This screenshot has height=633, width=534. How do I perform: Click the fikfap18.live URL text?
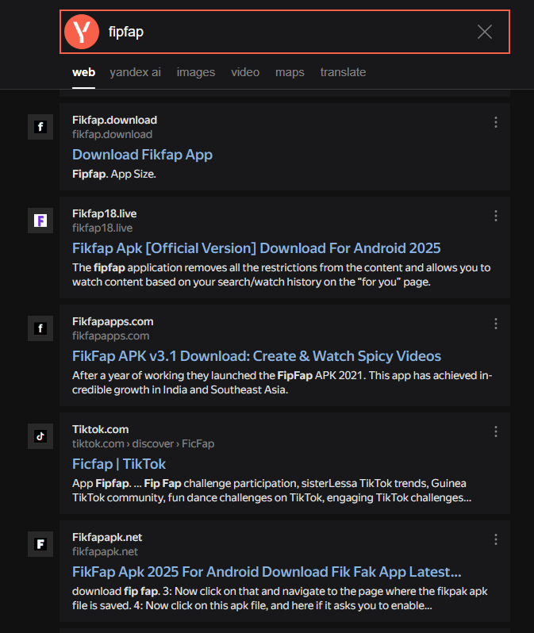tap(102, 228)
